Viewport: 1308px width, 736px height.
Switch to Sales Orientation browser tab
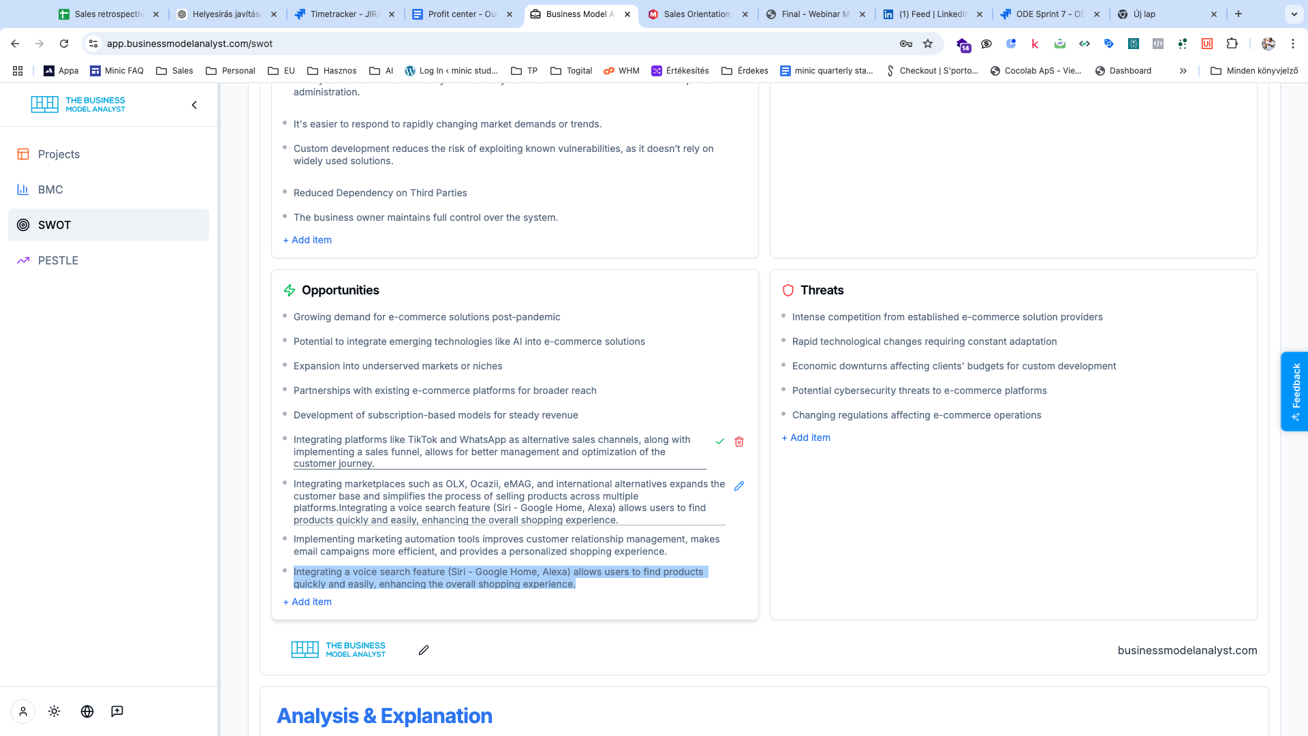click(x=696, y=14)
